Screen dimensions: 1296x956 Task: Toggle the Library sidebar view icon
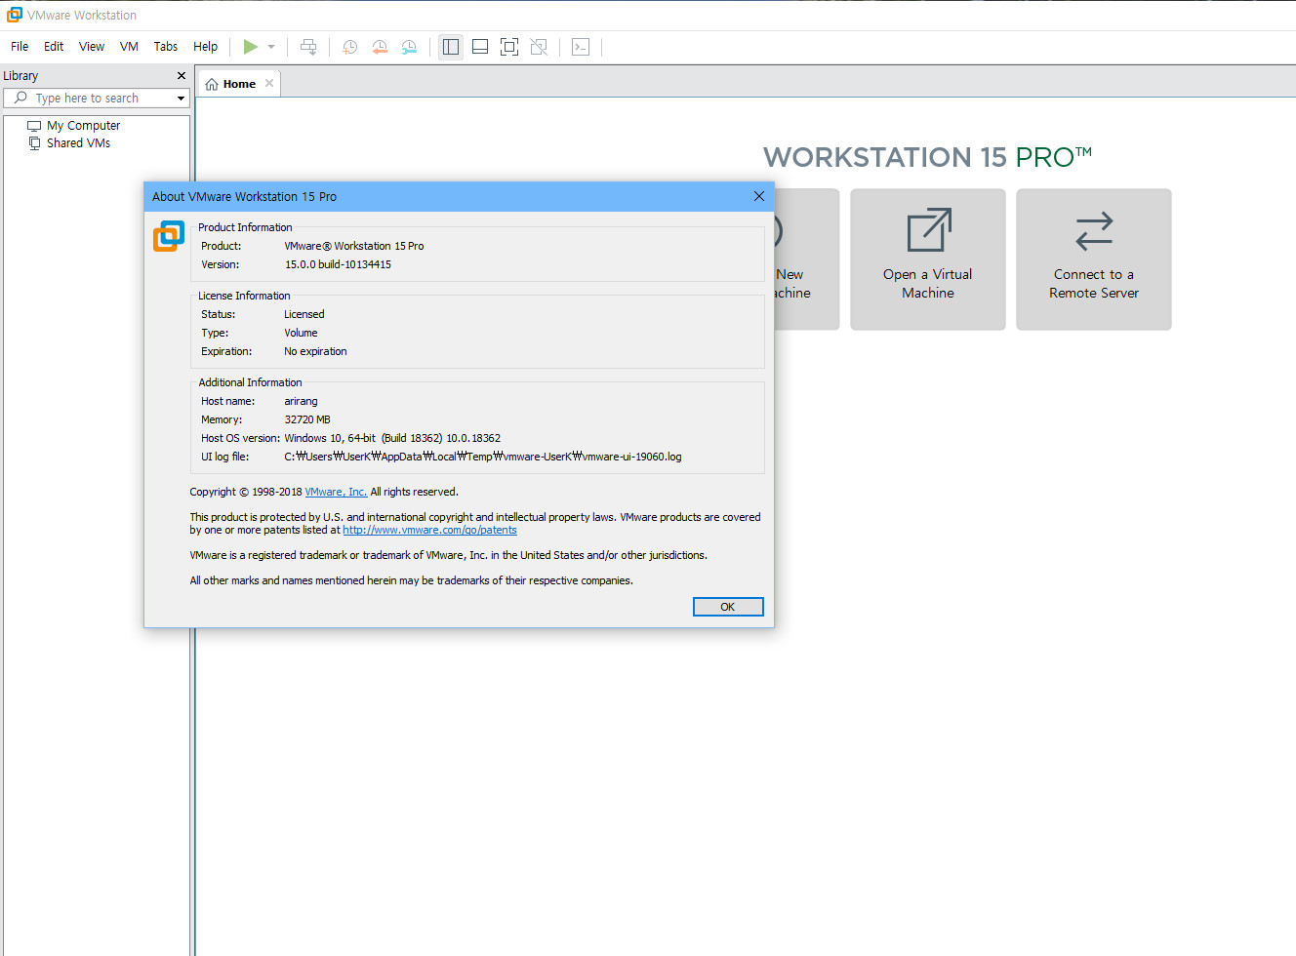click(x=451, y=47)
